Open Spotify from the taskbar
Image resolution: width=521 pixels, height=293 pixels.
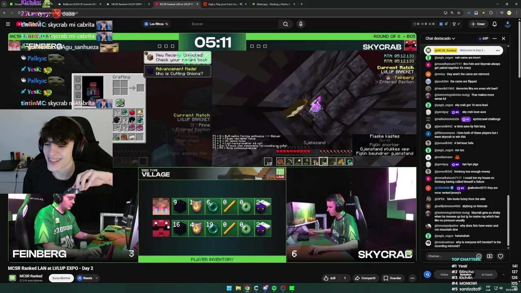click(x=274, y=288)
